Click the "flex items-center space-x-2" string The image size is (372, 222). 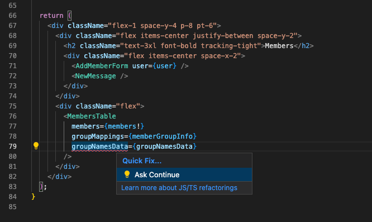click(x=183, y=56)
